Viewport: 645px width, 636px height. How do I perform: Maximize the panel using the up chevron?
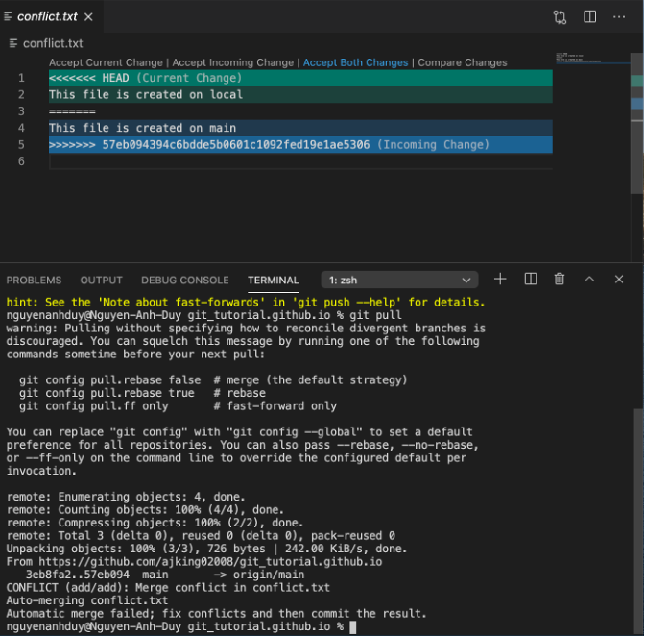click(590, 279)
